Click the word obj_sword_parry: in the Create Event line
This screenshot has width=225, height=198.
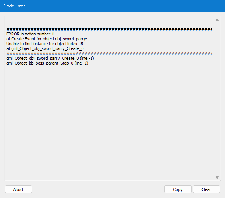(x=71, y=39)
